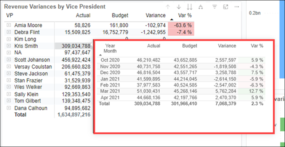Viewport: 285px width, 147px height.
Task: Go to next level with double arrows
Action: pyautogui.click(x=189, y=7)
